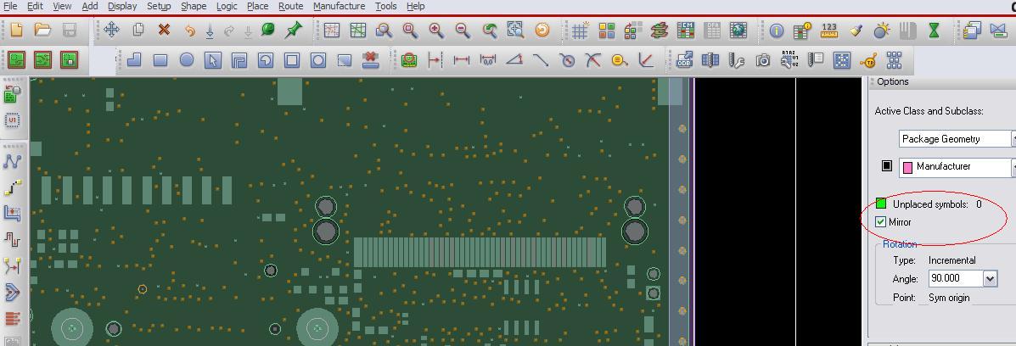Open the Route menu
1016x346 pixels.
(x=290, y=6)
